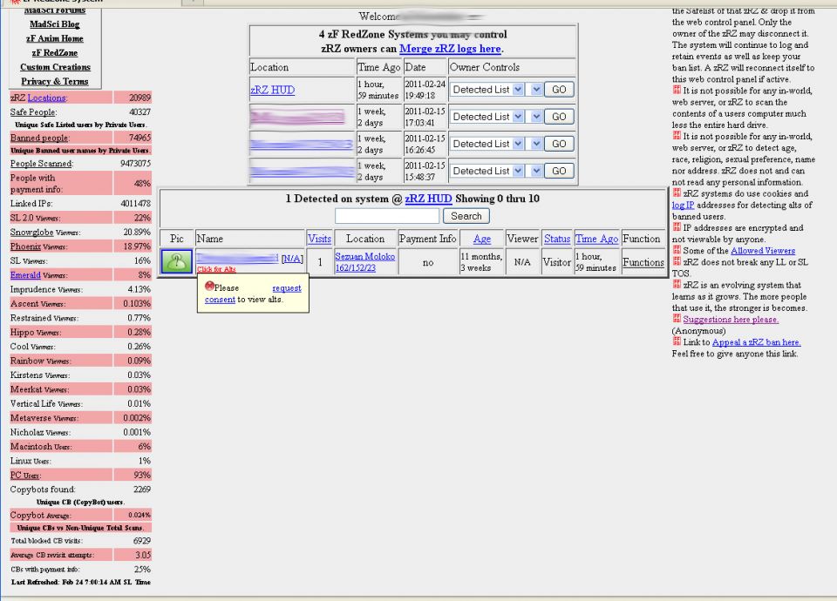The image size is (837, 601).
Task: Open the second dropdown arrow in 17:03:41 row
Action: click(536, 117)
